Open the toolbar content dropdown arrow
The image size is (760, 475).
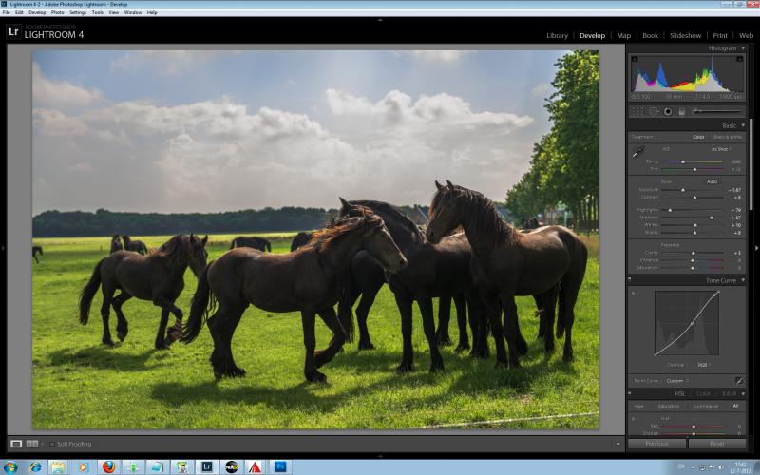click(x=617, y=444)
